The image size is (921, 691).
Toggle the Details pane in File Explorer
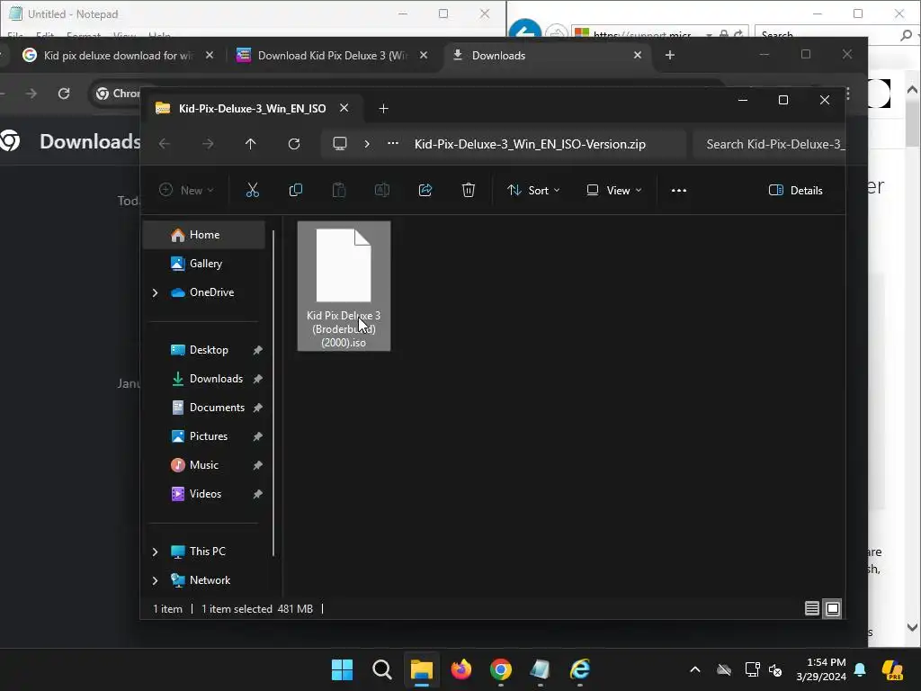(795, 191)
